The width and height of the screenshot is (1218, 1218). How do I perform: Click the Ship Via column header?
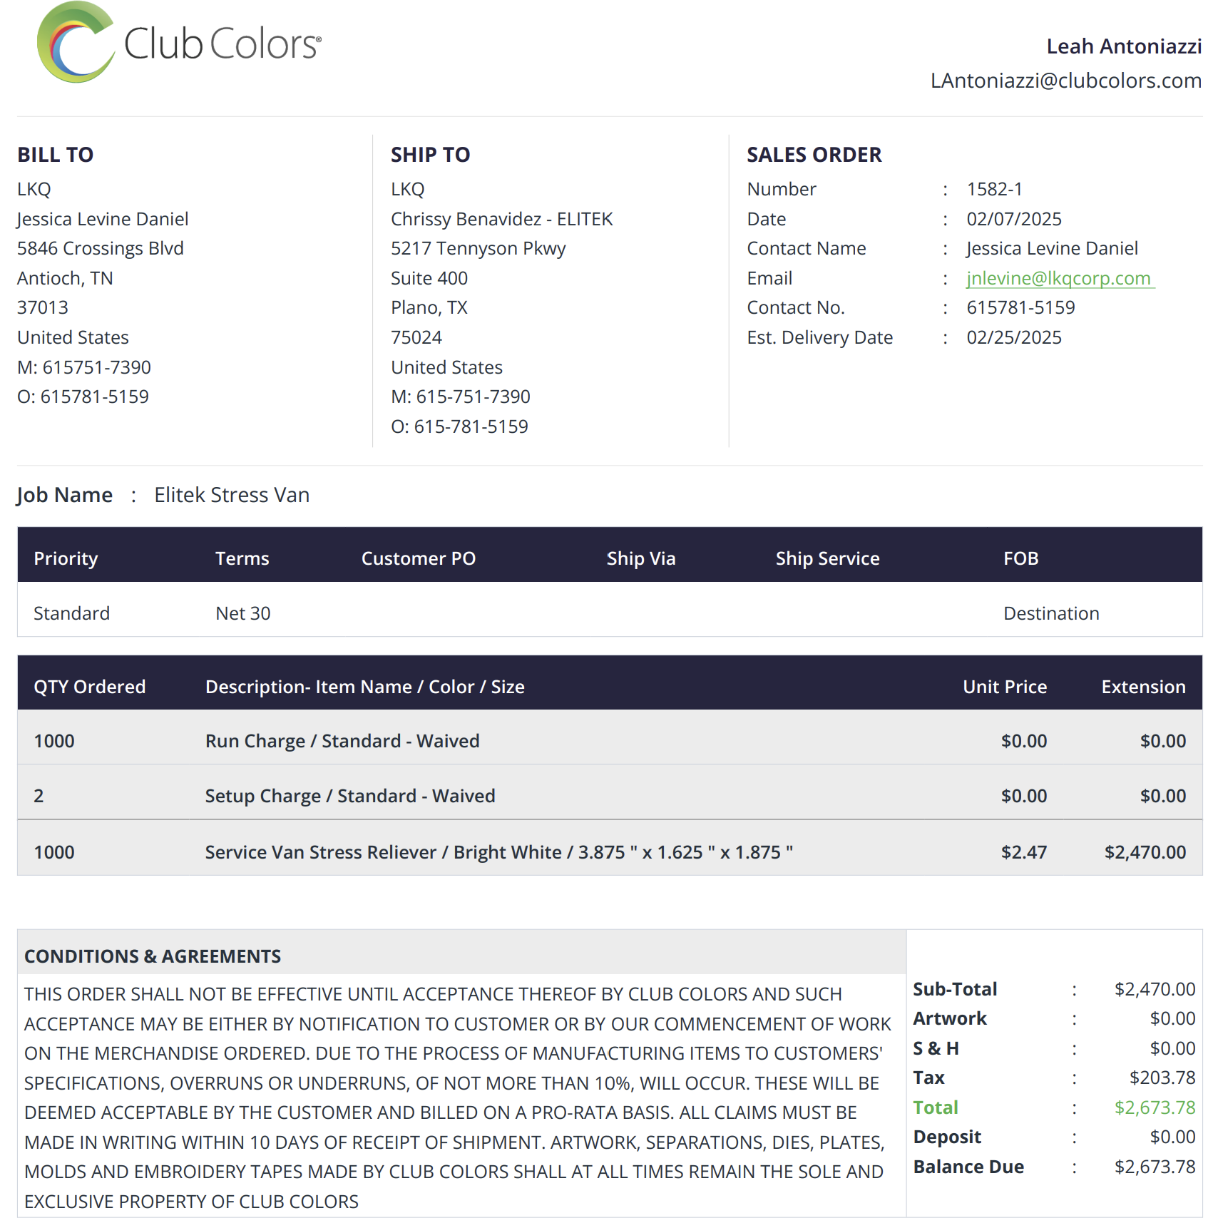coord(641,558)
